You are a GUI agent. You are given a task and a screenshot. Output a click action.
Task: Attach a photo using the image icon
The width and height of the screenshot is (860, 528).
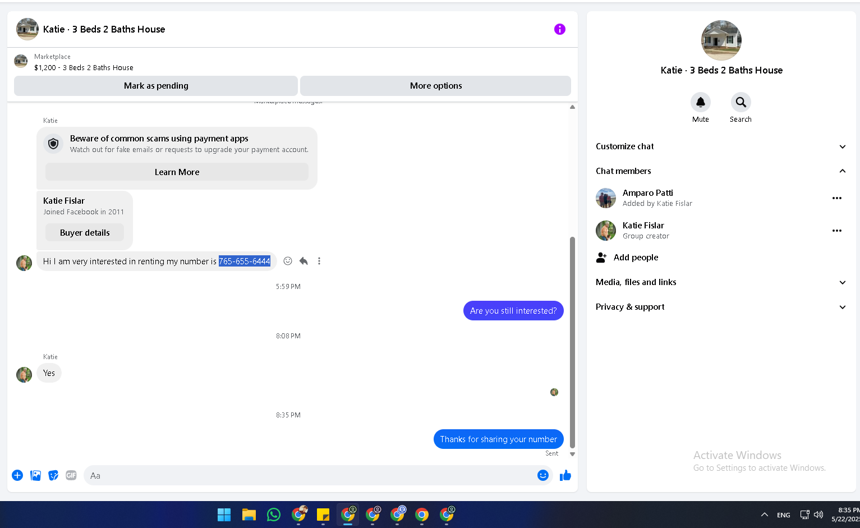coord(35,475)
